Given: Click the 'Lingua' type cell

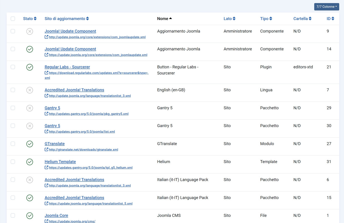Looking at the screenshot, I should pyautogui.click(x=266, y=90).
